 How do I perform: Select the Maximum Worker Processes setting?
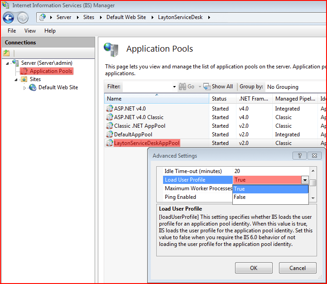click(198, 188)
